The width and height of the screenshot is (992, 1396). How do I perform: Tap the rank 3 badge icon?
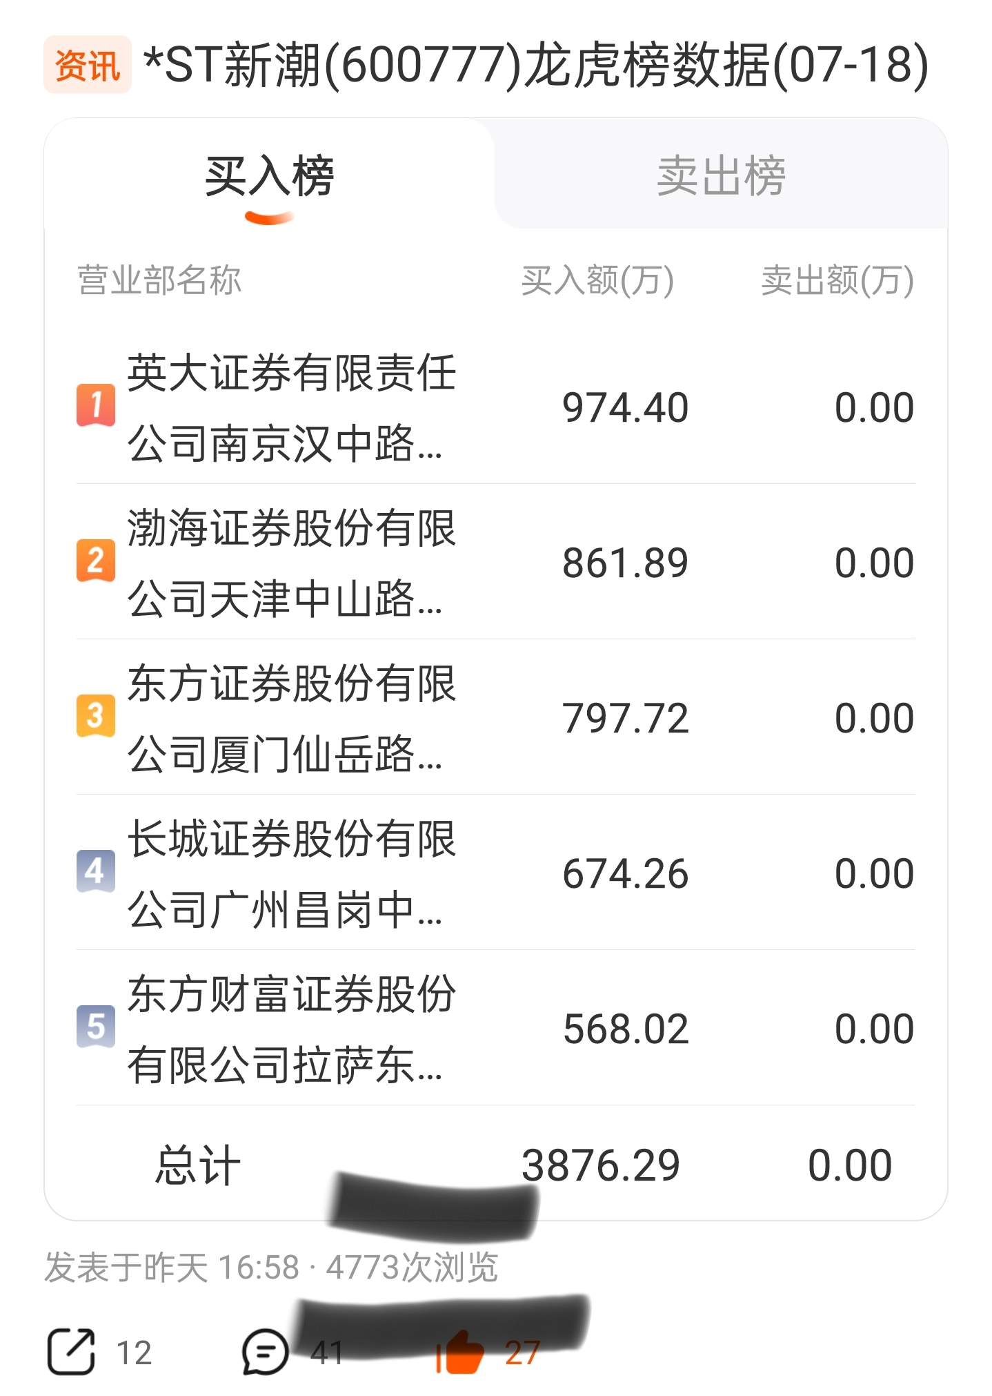tap(96, 716)
